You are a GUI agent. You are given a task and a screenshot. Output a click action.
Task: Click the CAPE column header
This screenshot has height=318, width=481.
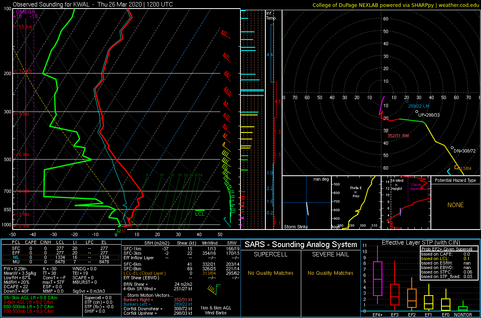point(31,243)
